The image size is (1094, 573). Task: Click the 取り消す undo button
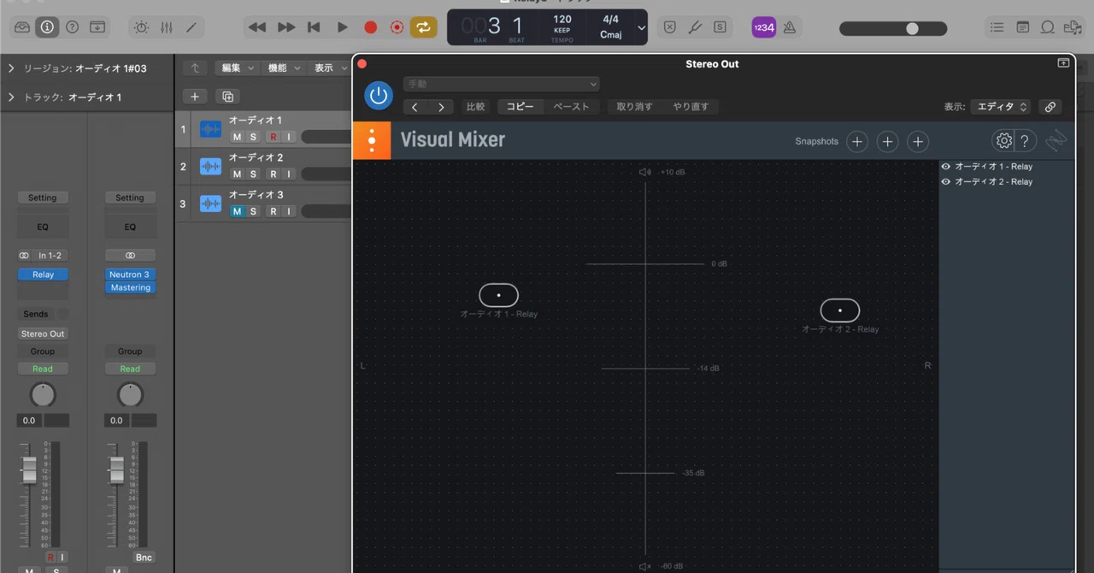click(x=634, y=107)
